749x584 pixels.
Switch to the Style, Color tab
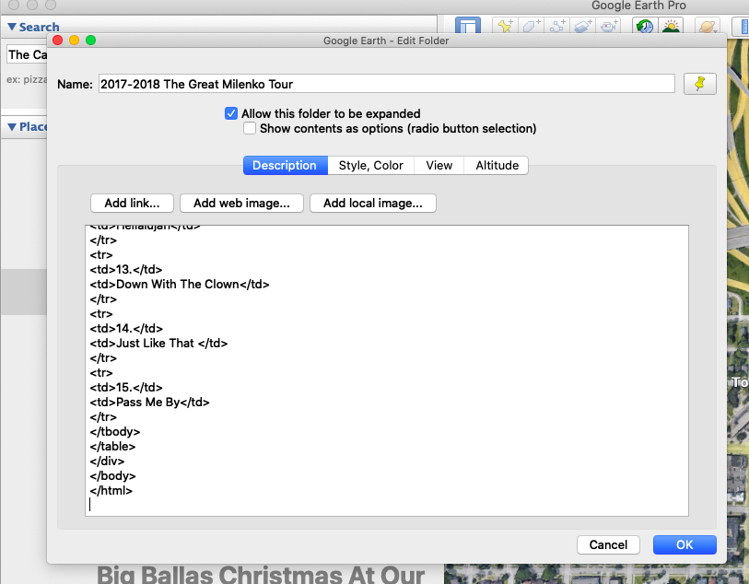pos(370,165)
